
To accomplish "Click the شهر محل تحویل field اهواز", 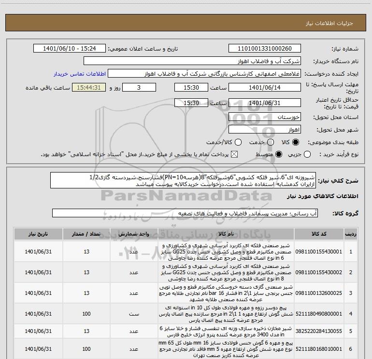I will tap(265, 130).
